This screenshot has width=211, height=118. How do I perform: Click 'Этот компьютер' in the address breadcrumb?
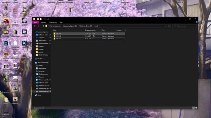55,26
